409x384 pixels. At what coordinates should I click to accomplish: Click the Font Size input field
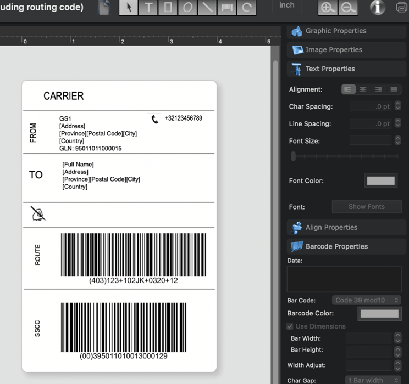pos(371,140)
